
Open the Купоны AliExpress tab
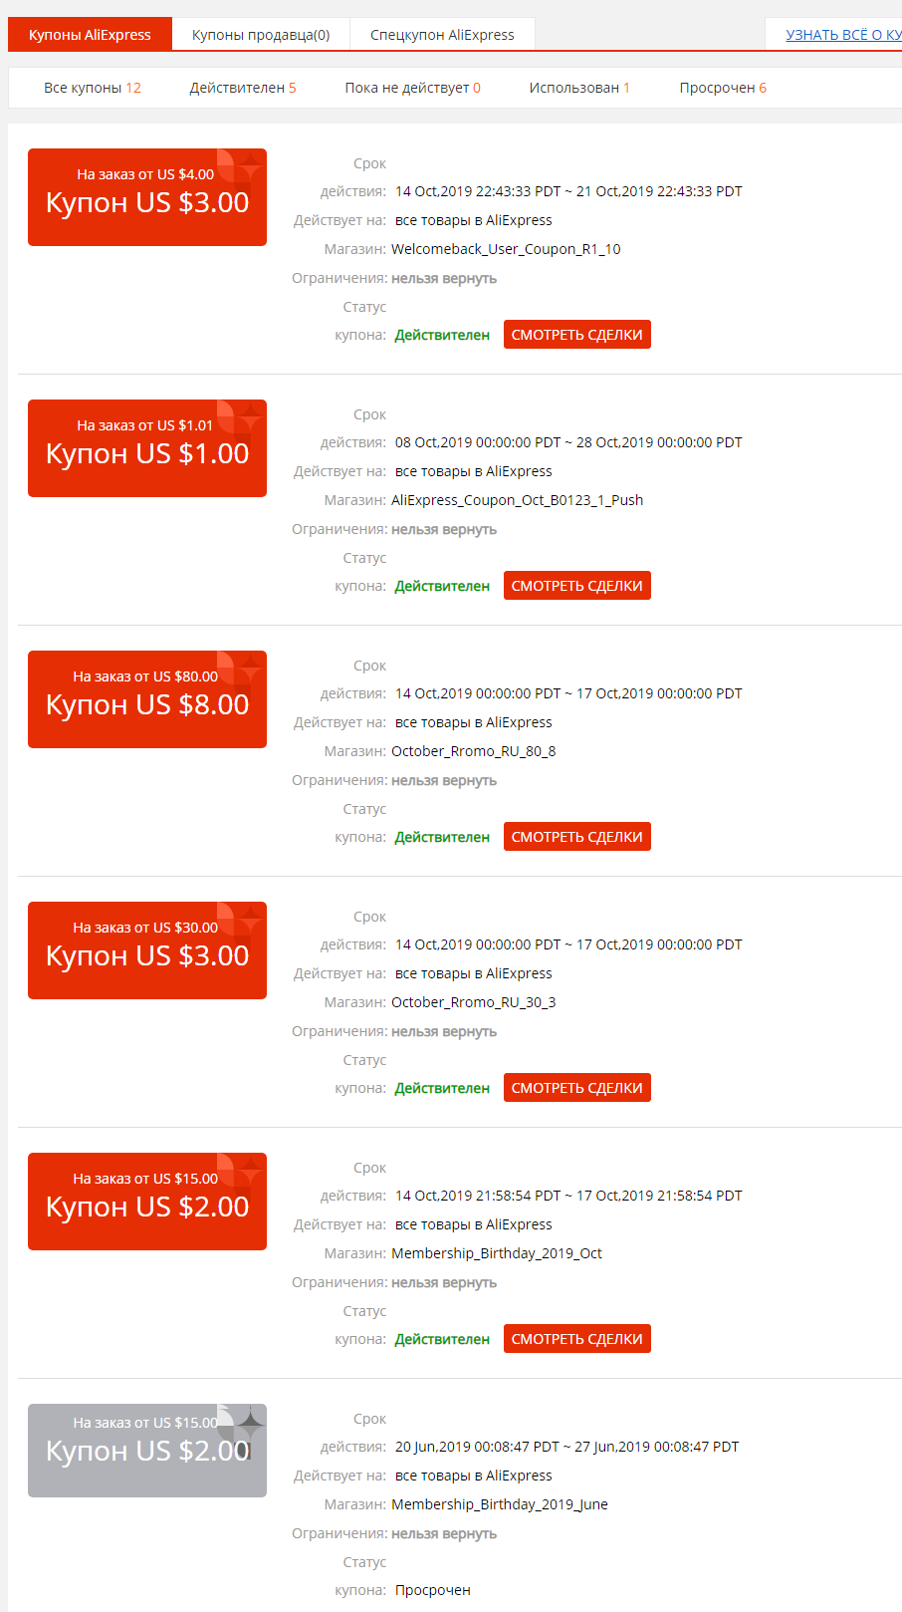[x=90, y=35]
